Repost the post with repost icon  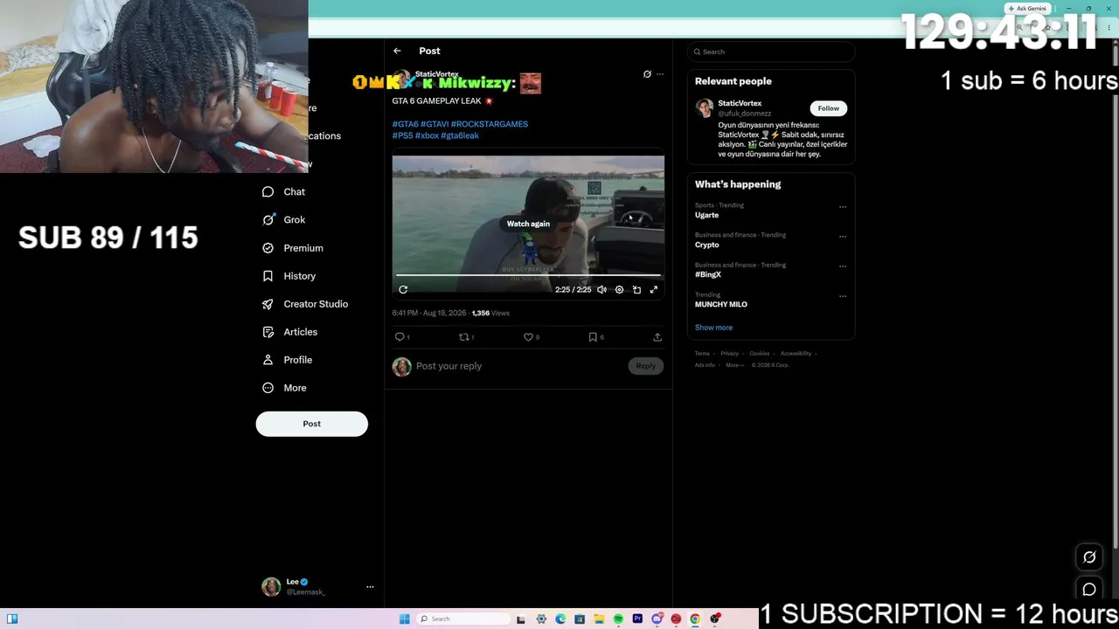click(464, 337)
